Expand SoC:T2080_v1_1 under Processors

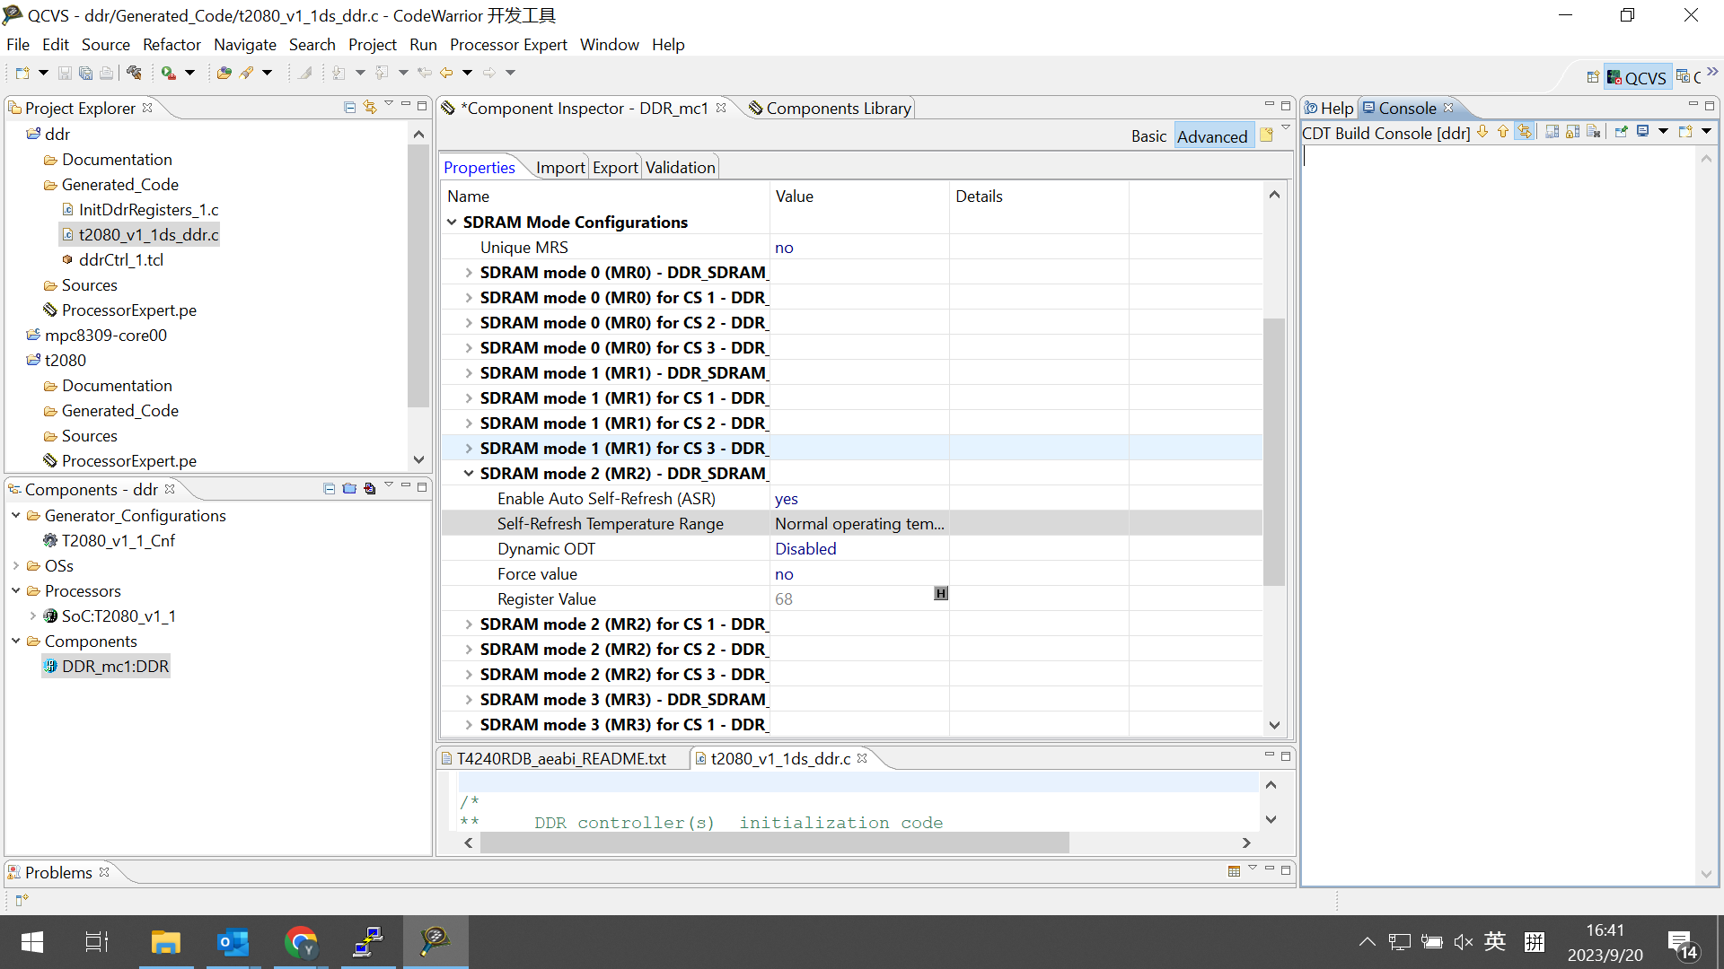(33, 616)
